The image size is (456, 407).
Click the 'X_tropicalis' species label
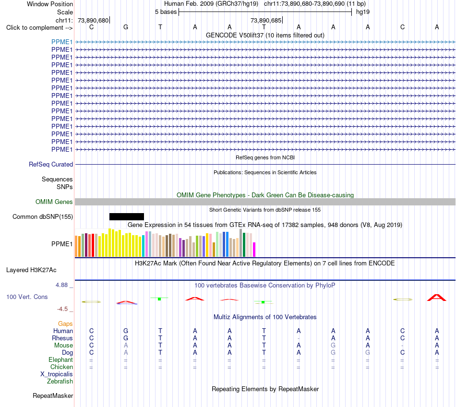click(57, 374)
